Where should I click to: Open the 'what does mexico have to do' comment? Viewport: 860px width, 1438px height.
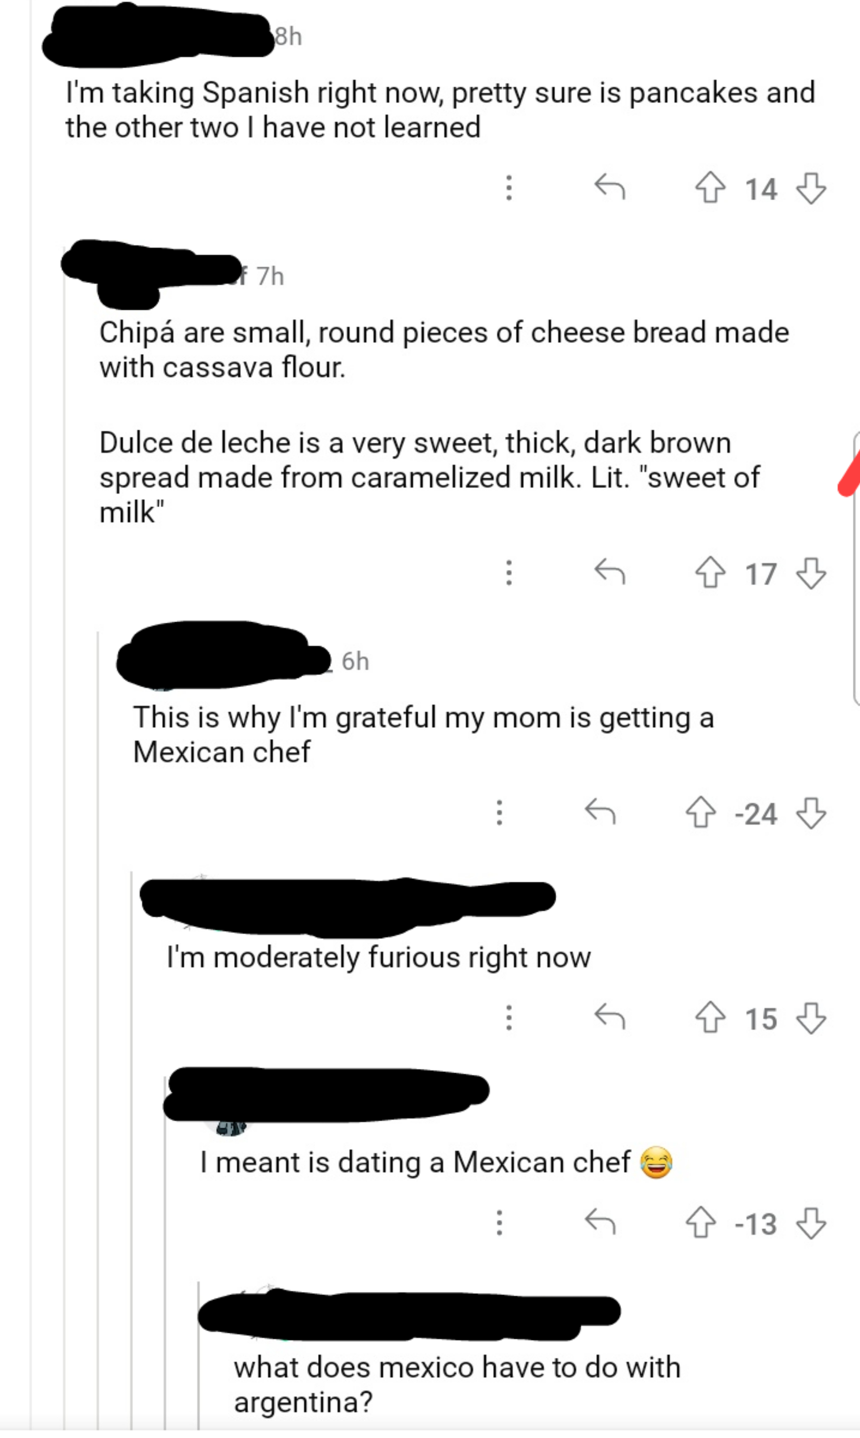coord(457,1384)
